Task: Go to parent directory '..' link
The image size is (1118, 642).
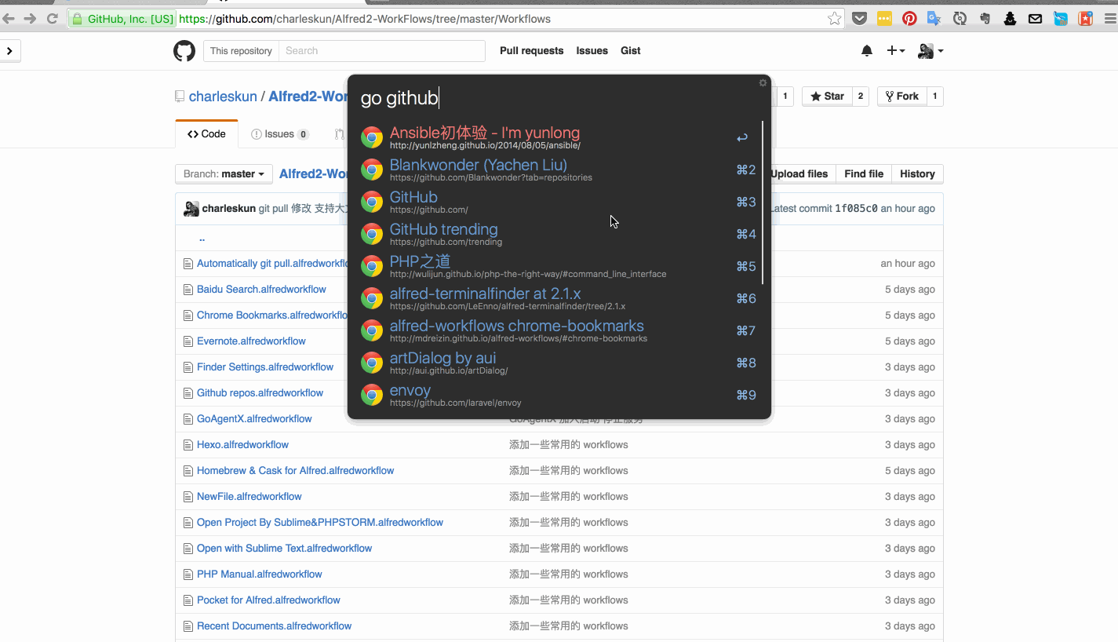Action: 202,239
